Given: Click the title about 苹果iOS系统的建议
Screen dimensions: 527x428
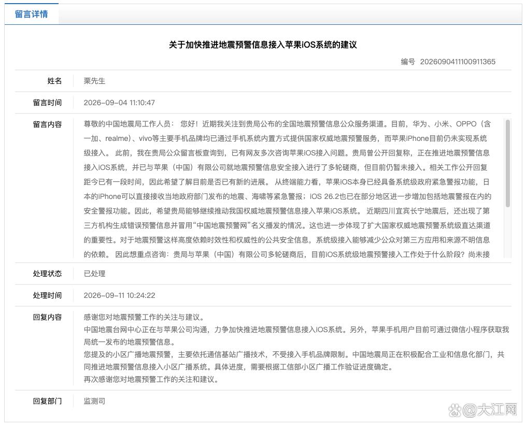Looking at the screenshot, I should tap(263, 45).
